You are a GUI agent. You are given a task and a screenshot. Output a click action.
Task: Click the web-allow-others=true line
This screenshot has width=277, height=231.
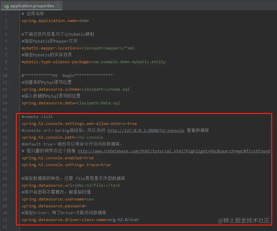(79, 124)
